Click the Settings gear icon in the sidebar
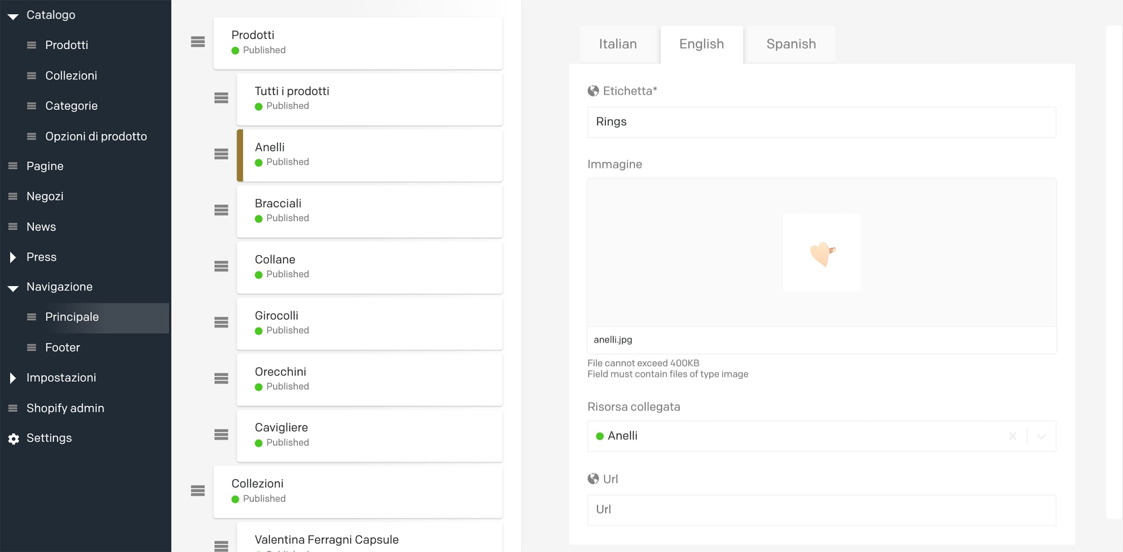Viewport: 1123px width, 552px height. coord(13,438)
